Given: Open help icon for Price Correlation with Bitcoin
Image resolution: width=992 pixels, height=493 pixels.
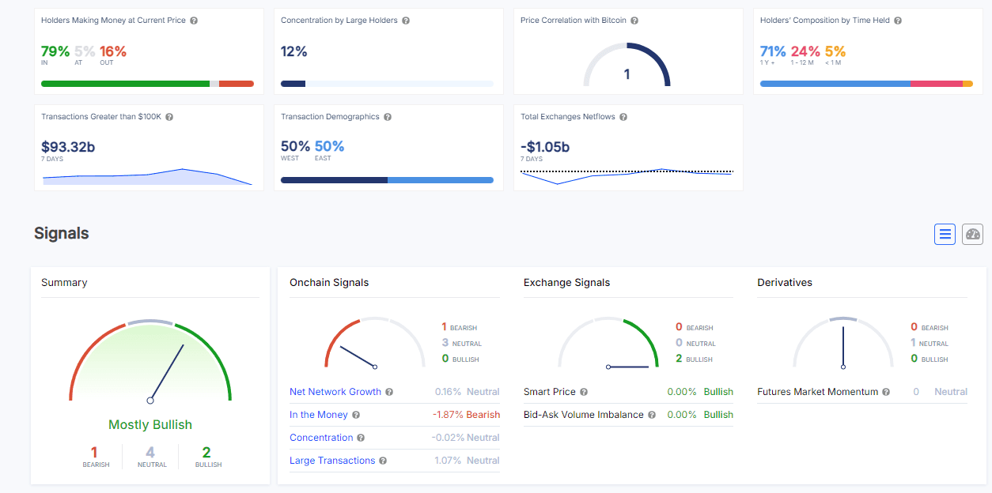Looking at the screenshot, I should coord(634,21).
